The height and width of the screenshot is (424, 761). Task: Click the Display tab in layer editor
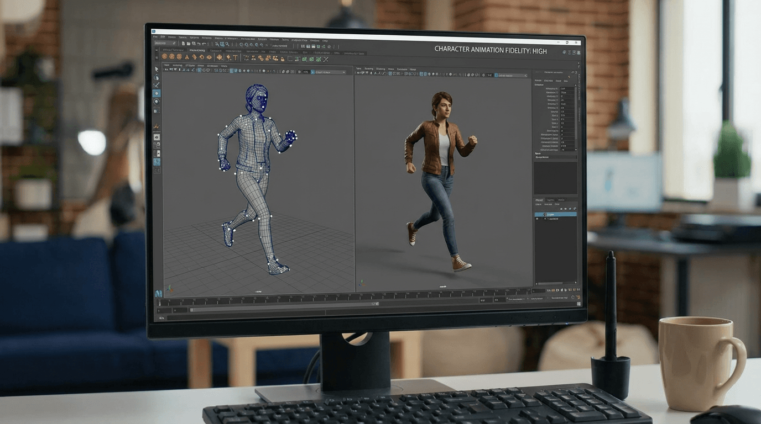click(539, 200)
